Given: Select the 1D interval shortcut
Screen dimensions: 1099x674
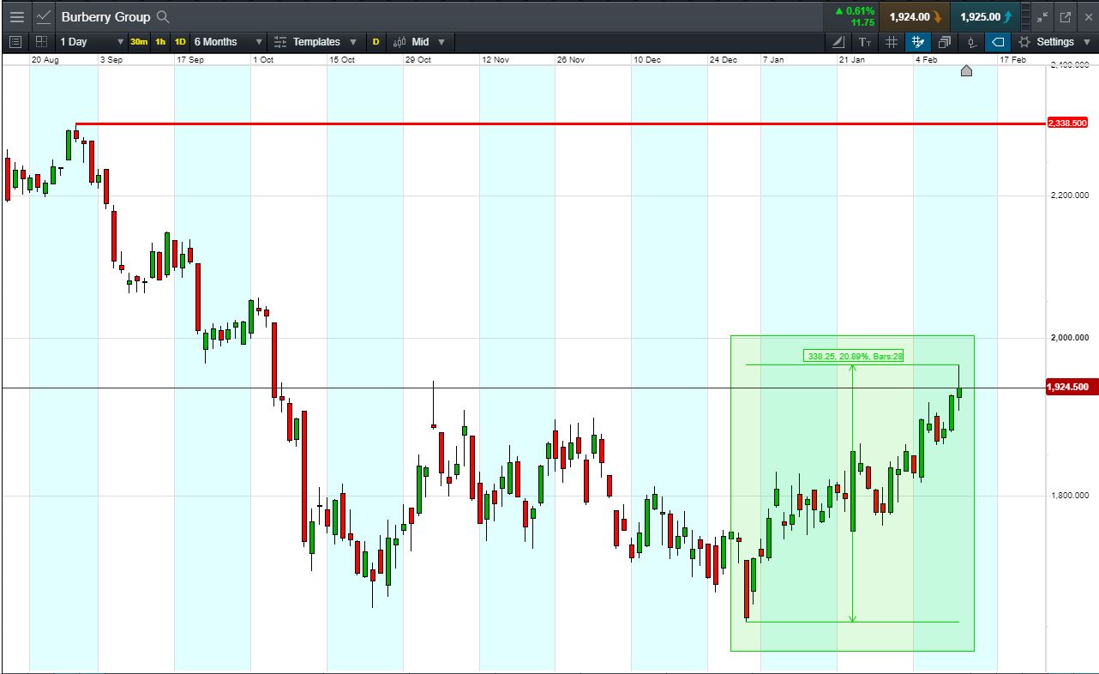Looking at the screenshot, I should pyautogui.click(x=180, y=41).
